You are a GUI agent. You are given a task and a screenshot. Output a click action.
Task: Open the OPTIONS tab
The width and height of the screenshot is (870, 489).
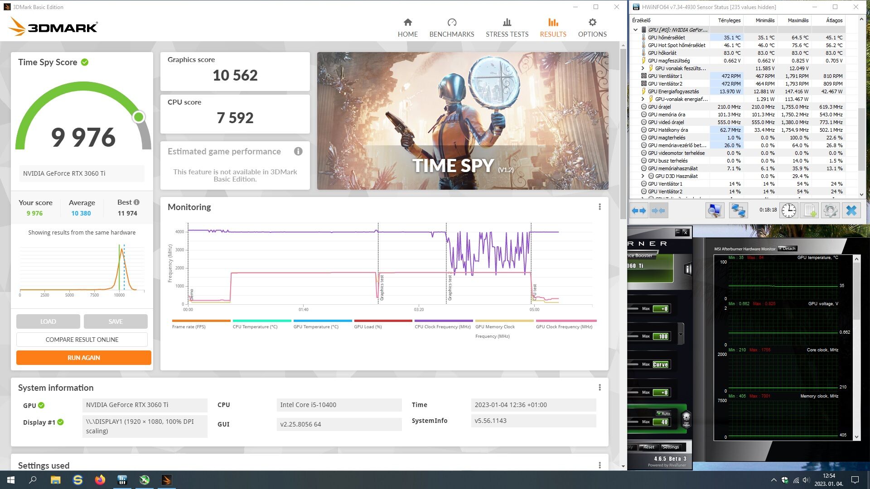click(592, 28)
